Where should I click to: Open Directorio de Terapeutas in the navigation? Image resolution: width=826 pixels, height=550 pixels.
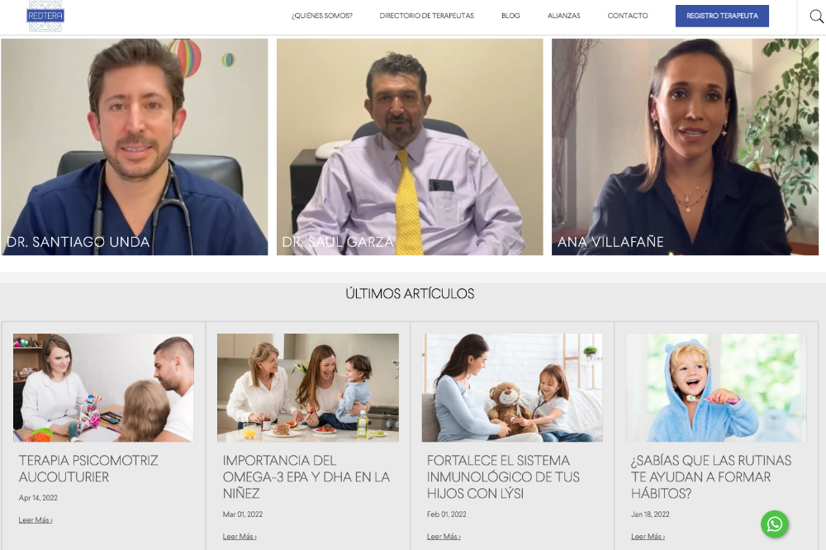(x=427, y=16)
